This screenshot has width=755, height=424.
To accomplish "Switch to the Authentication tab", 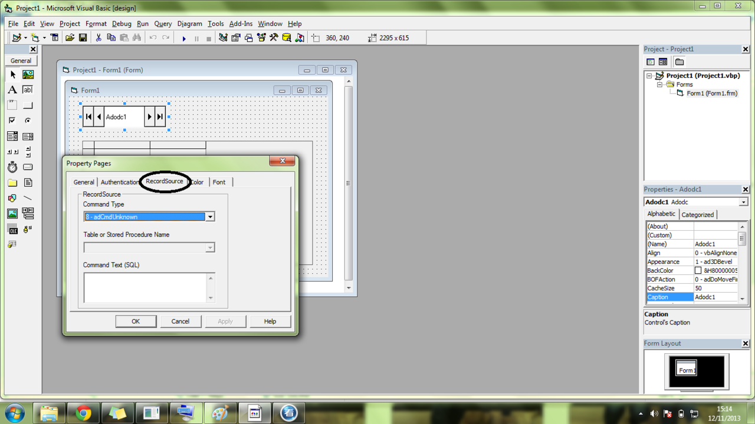I will (x=120, y=182).
